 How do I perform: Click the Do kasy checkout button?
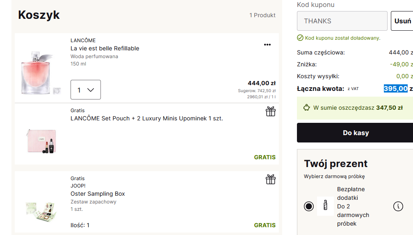click(355, 133)
